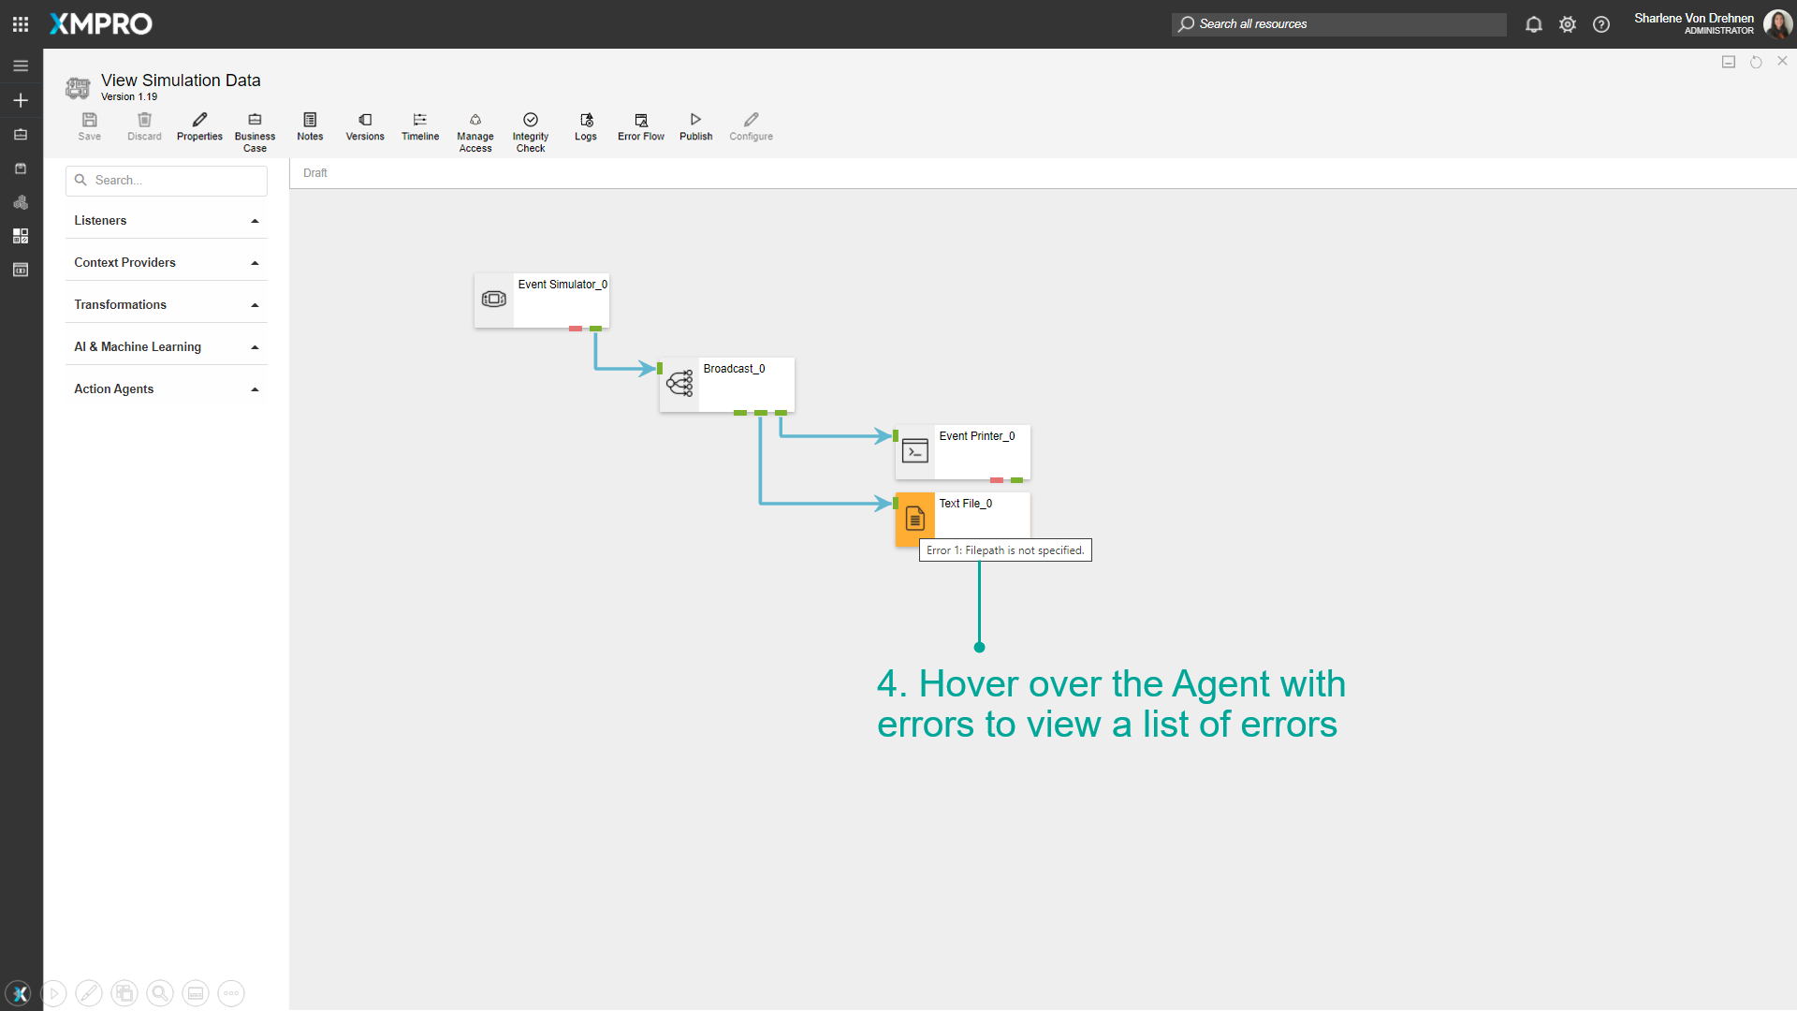
Task: Open the Timeline view
Action: tap(420, 121)
